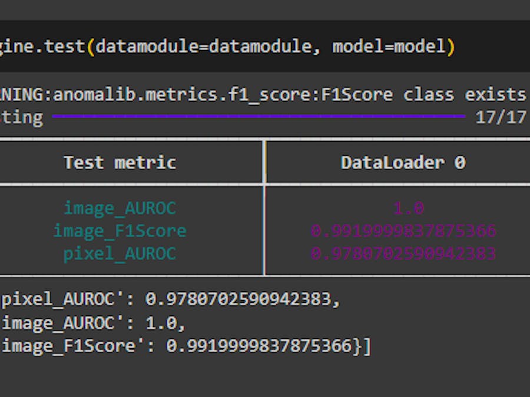This screenshot has width=530, height=397.
Task: Click image_F1Score key in the output dictionary
Action: [68, 345]
